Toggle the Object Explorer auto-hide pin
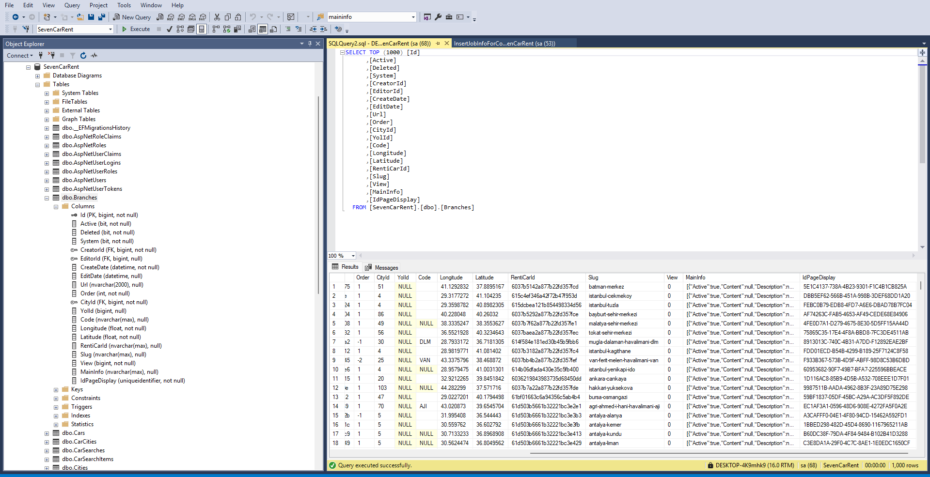 tap(310, 44)
